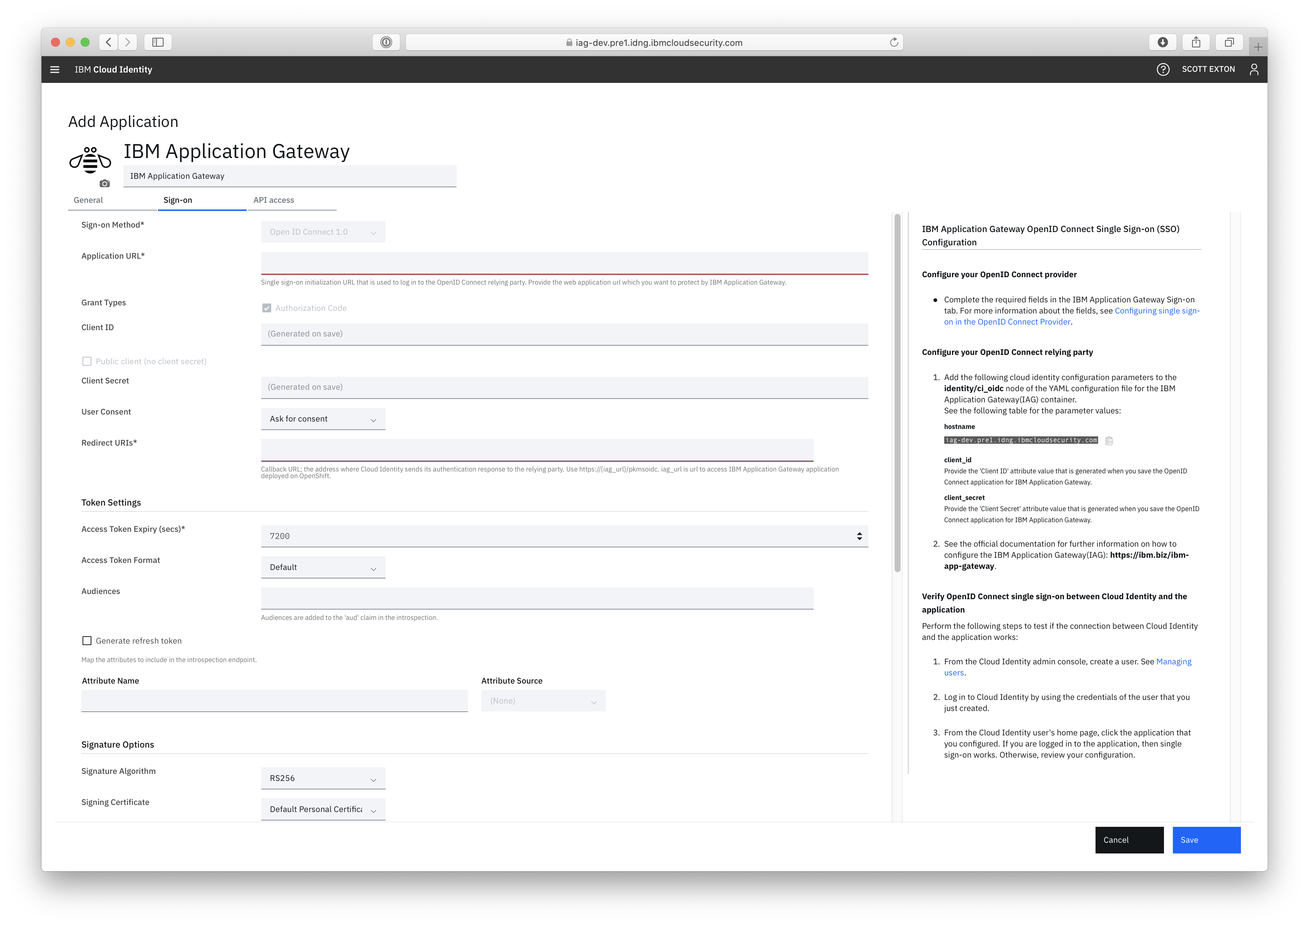
Task: Switch to the General tab
Action: (x=88, y=199)
